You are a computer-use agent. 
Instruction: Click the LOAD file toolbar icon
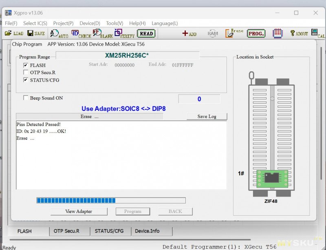coord(14,33)
